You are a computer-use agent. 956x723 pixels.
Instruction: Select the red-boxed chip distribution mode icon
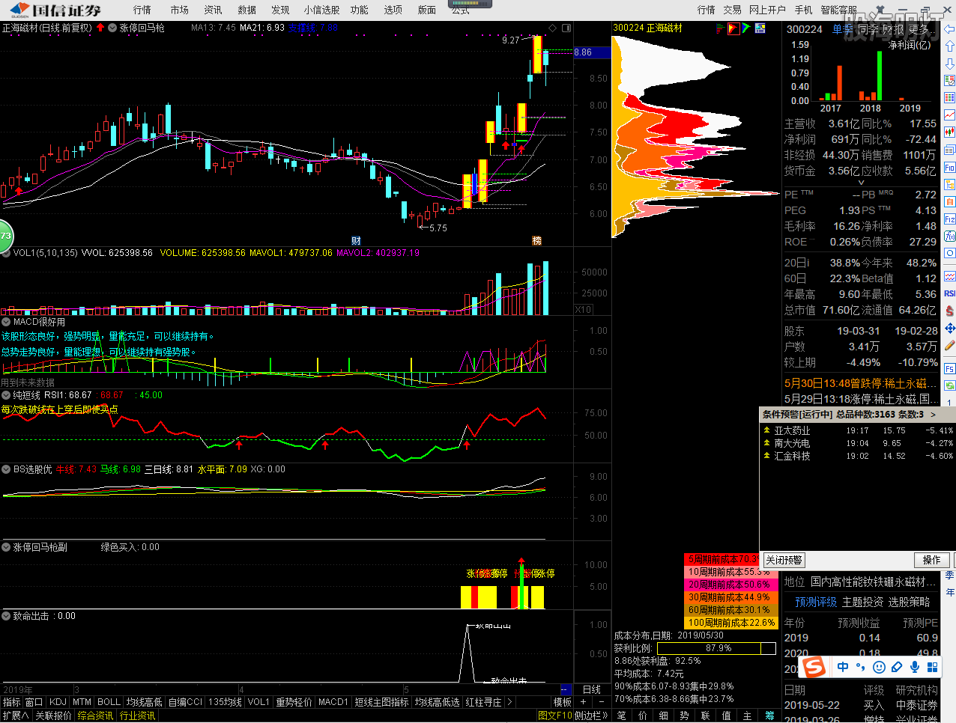click(733, 28)
